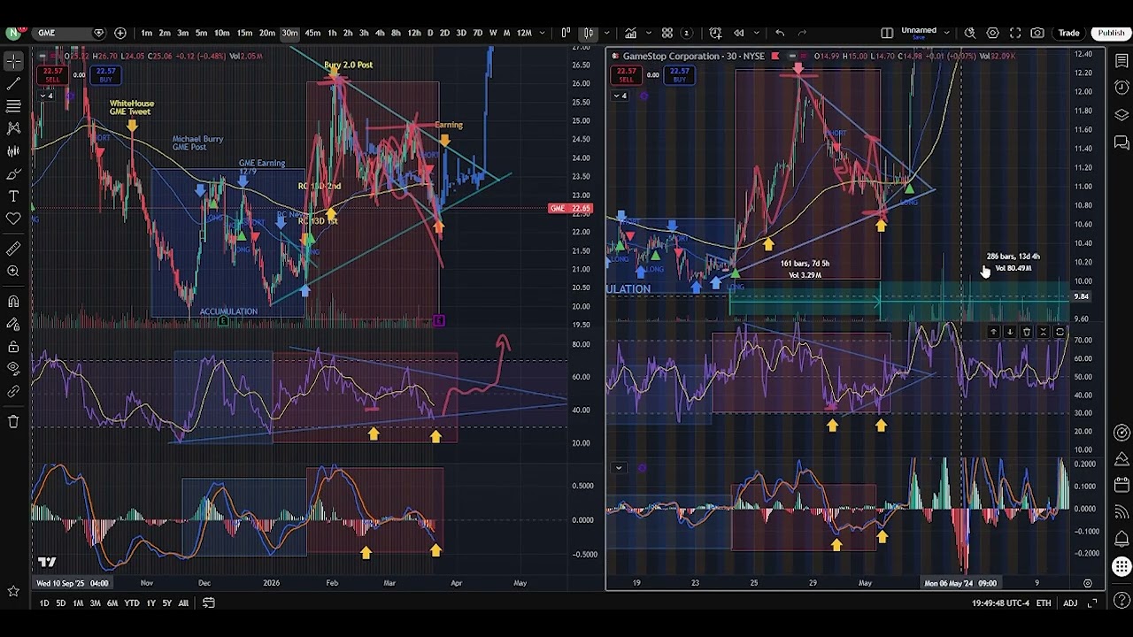Toggle the flag on GameStop Corporation chart

click(775, 56)
